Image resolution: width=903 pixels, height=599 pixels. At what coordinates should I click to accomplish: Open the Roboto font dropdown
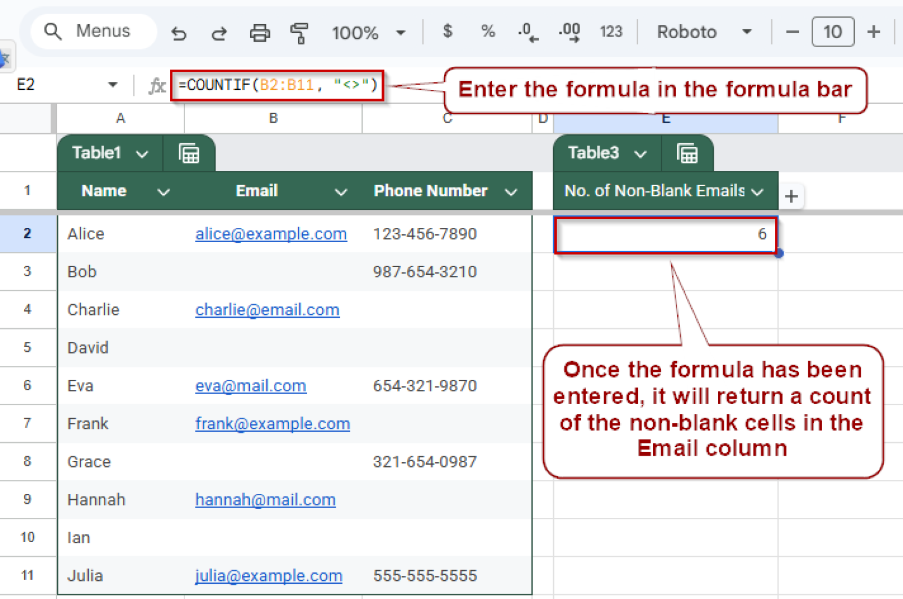point(705,32)
